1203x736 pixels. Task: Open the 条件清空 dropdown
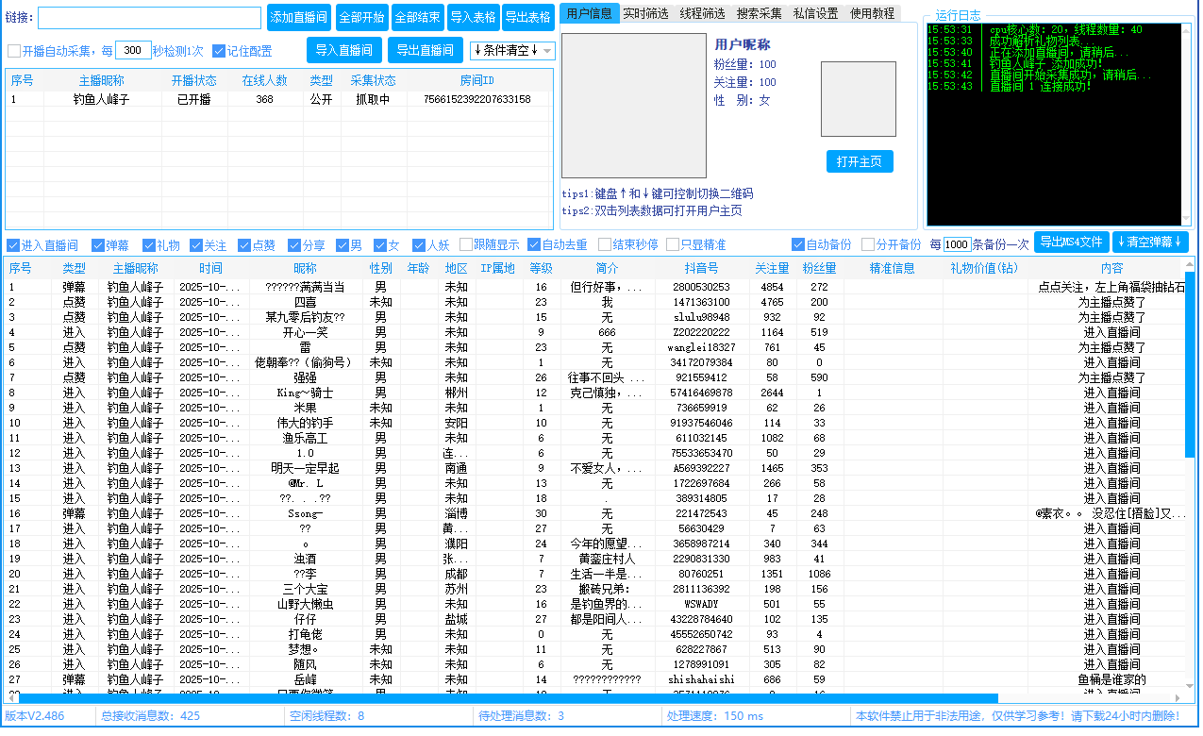(514, 50)
